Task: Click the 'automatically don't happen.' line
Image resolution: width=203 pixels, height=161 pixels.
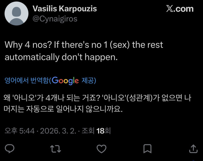Action: coord(61,57)
